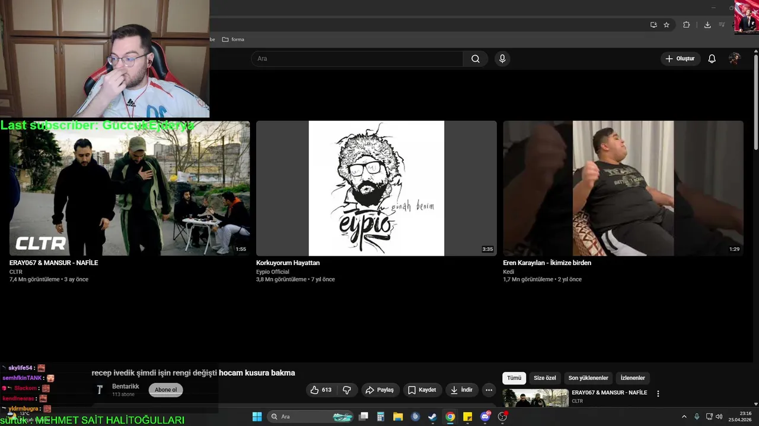
Task: Open Sticky Notes from the taskbar
Action: click(x=467, y=417)
